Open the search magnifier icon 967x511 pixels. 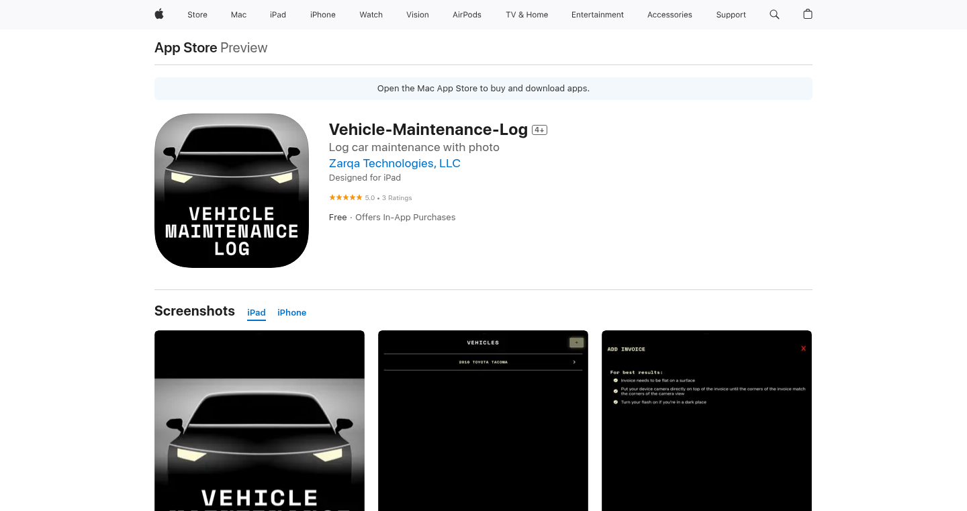pyautogui.click(x=774, y=14)
